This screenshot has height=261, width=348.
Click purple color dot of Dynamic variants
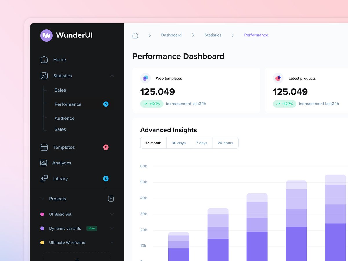pyautogui.click(x=42, y=229)
